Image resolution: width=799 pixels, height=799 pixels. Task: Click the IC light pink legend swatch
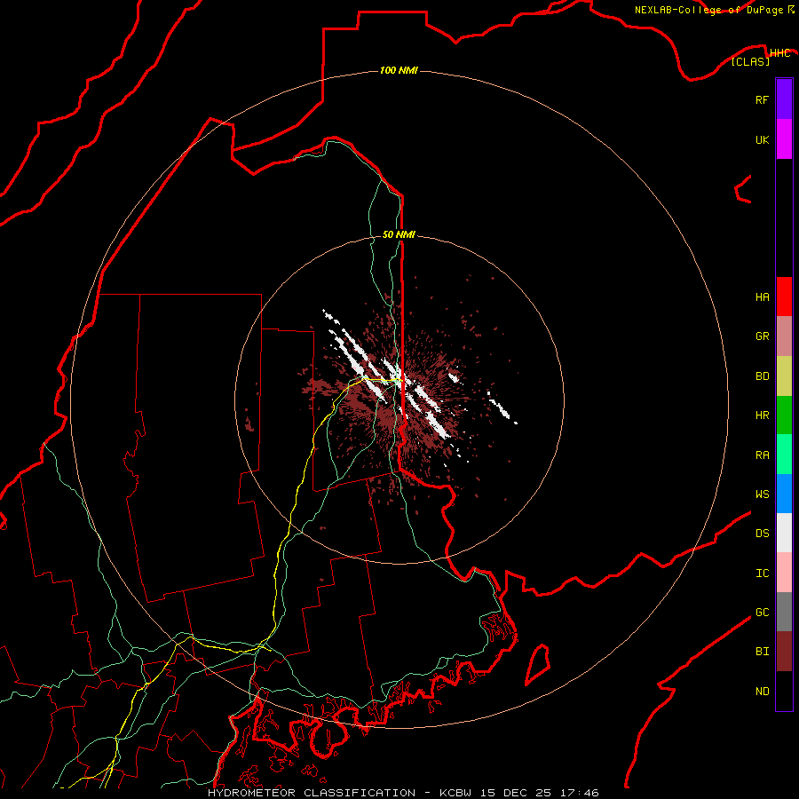tap(784, 573)
